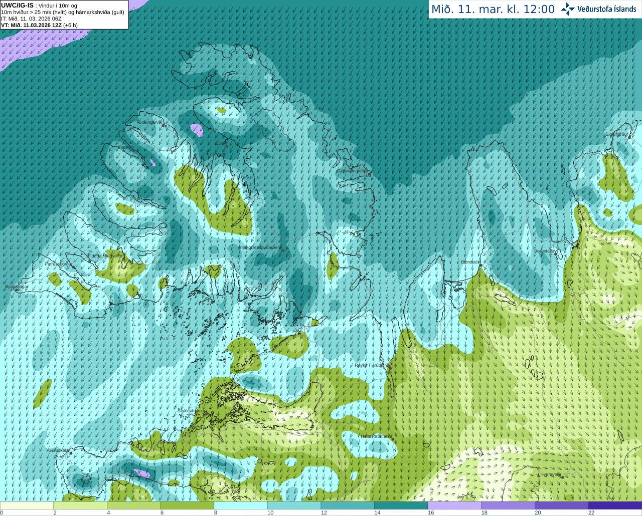
Task: Click the olive green 6–8 m/s legend swatch
Action: click(187, 505)
